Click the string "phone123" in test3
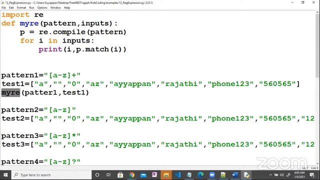 [231, 144]
